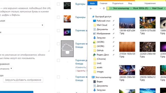Click the Explorer back arrow
Screen dimensions: 166x93
(x=91, y=9)
